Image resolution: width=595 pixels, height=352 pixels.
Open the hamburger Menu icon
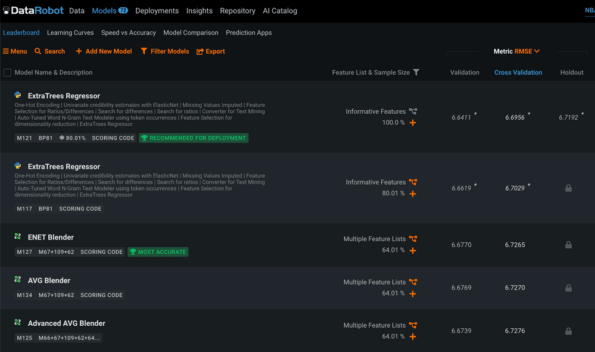point(6,51)
